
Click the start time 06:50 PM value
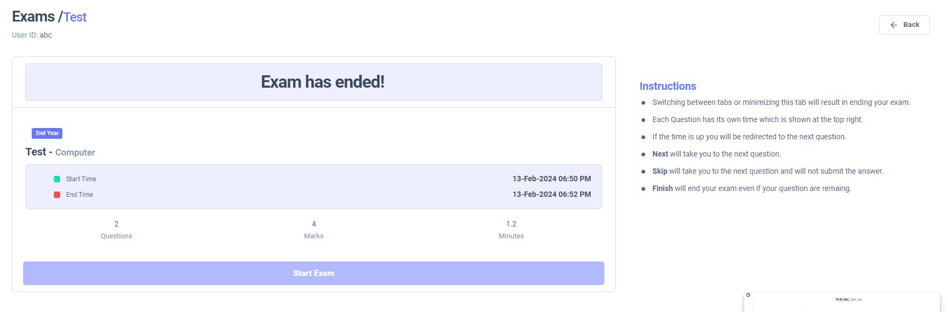click(551, 179)
